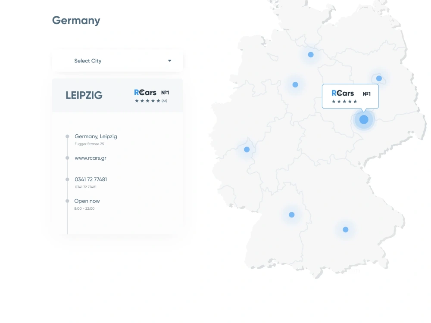Click the star rating in map tooltip
Screen dimensions: 431x323
(x=344, y=101)
